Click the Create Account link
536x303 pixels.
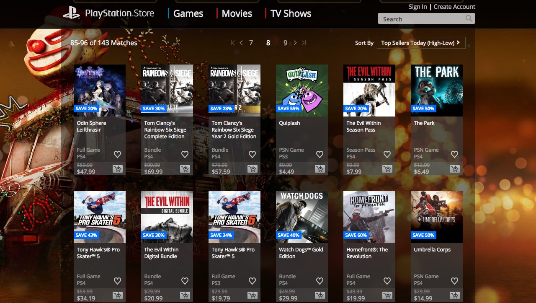[454, 7]
